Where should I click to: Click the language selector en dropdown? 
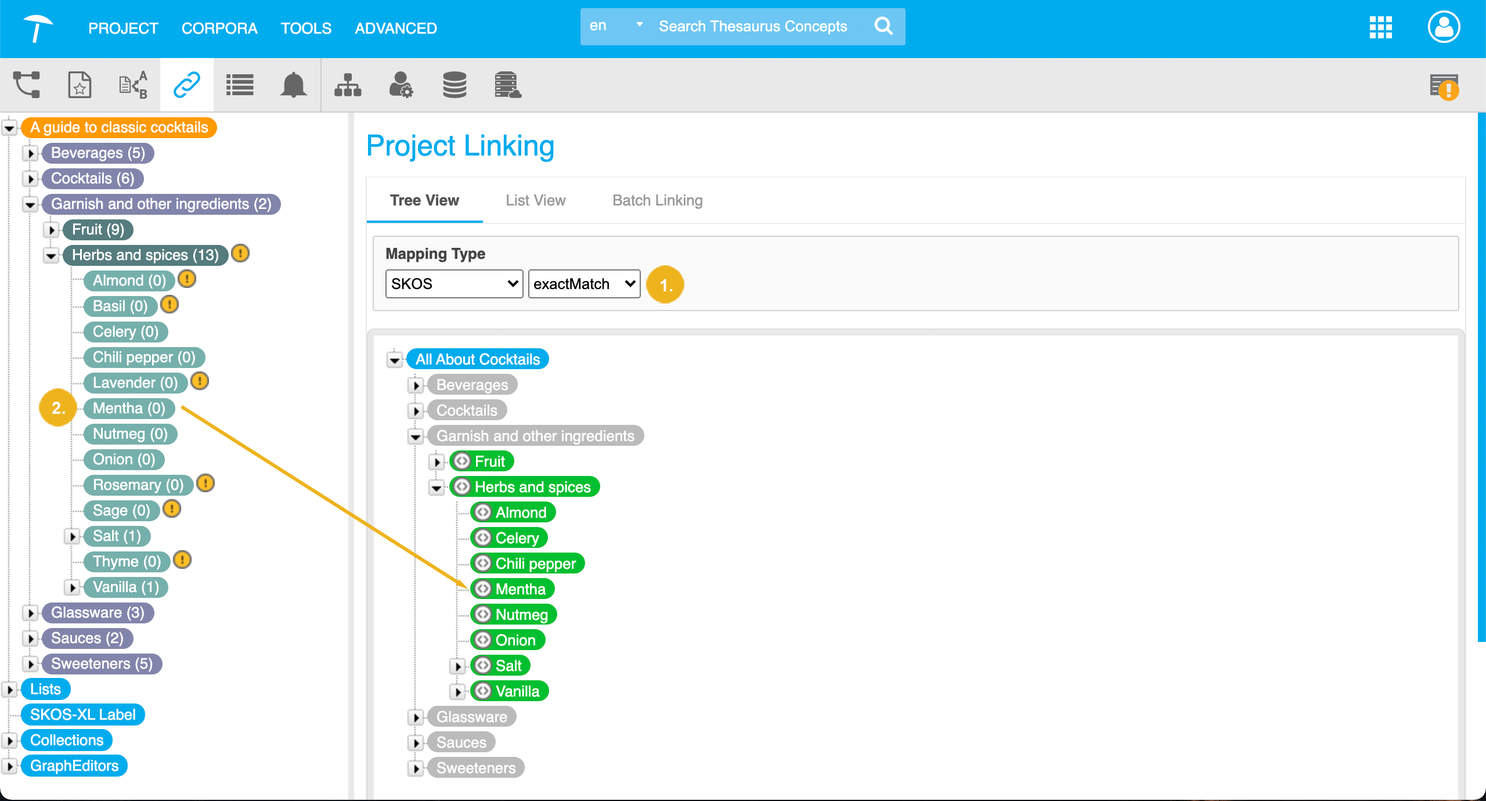612,27
